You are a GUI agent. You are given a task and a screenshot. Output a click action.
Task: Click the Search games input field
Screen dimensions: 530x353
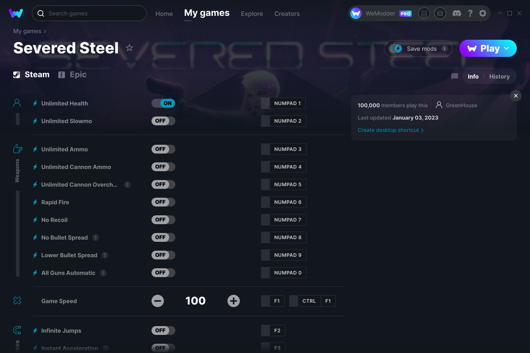click(88, 13)
